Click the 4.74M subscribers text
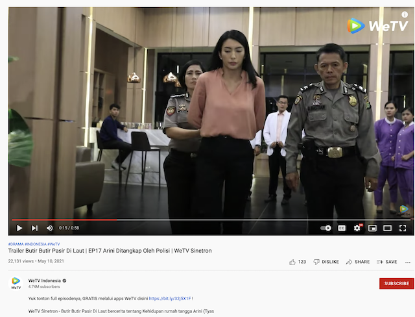The height and width of the screenshot is (317, 415). pos(44,286)
